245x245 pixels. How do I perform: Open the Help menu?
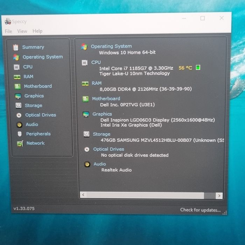(x=37, y=31)
